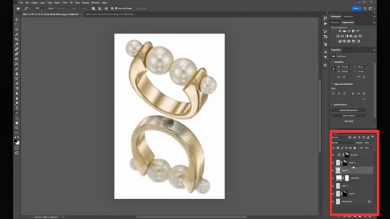Click the Share button
The height and width of the screenshot is (219, 390).
click(356, 9)
